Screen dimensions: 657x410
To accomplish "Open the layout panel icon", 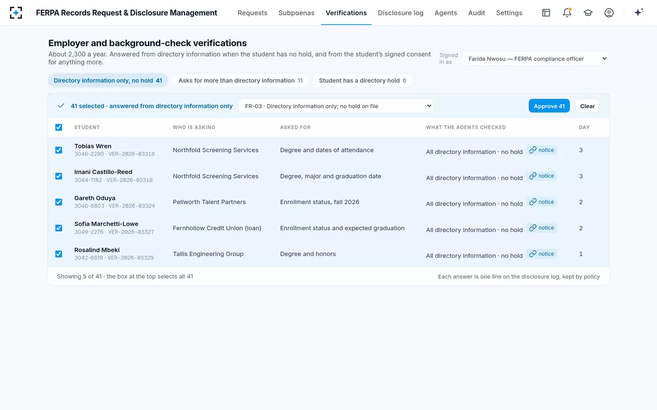I will (x=546, y=13).
